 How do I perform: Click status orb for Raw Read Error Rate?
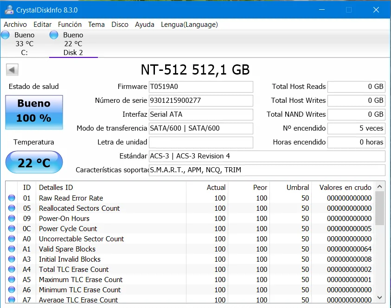coord(12,198)
